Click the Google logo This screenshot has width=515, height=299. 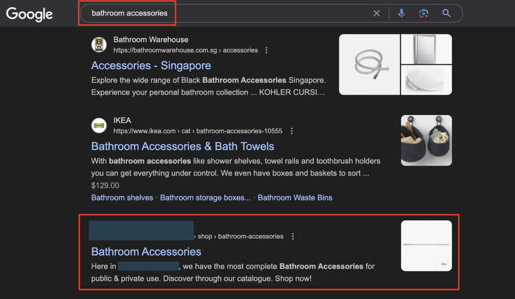tap(29, 14)
